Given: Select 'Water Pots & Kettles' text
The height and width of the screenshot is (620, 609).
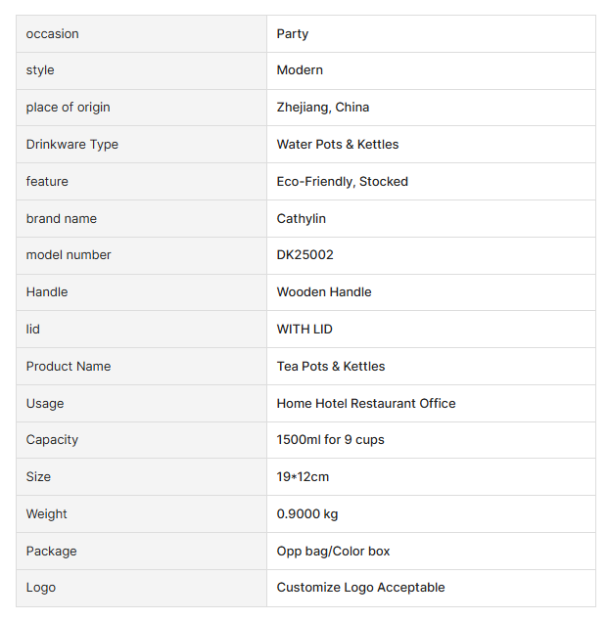Looking at the screenshot, I should [338, 145].
